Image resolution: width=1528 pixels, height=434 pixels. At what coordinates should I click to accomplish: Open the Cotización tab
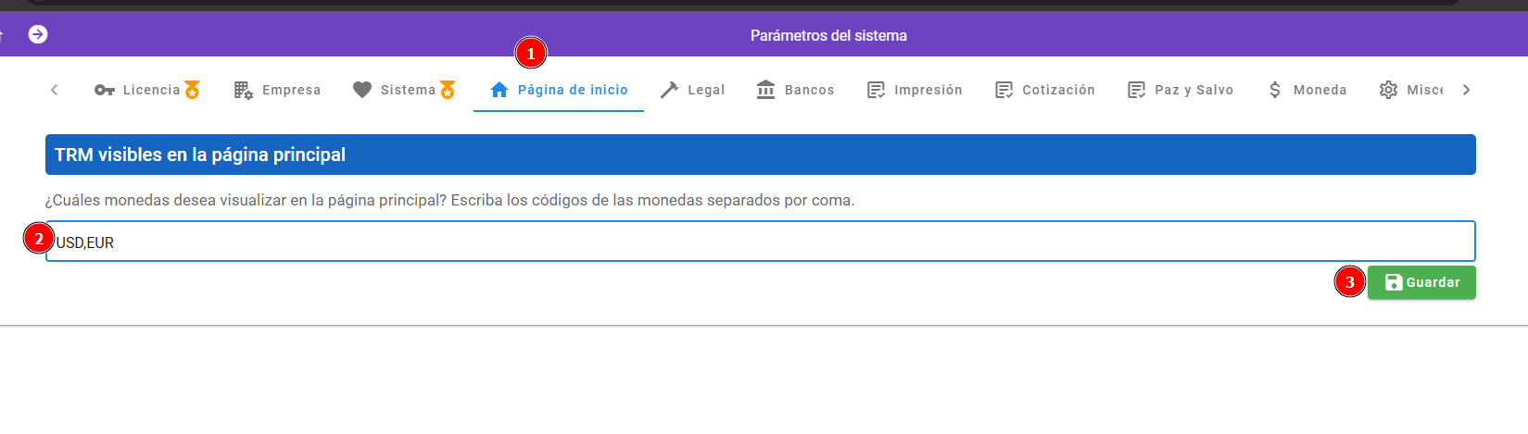[1045, 90]
